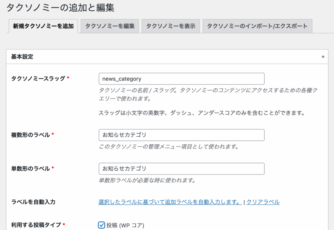The height and width of the screenshot is (230, 334).
Task: Open the 新規タクソノミーを追加 tab
Action: pos(43,26)
